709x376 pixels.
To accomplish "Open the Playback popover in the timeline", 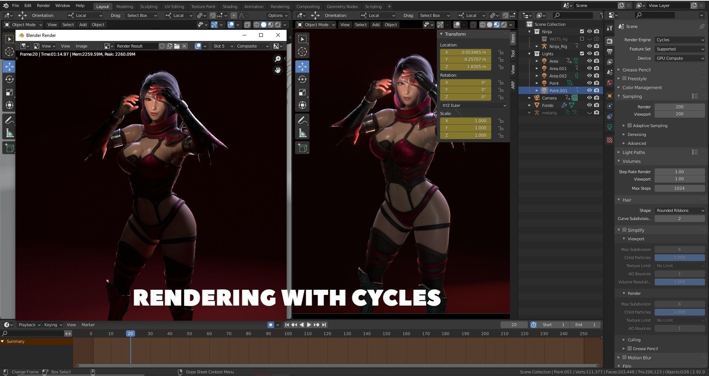I will pyautogui.click(x=29, y=325).
